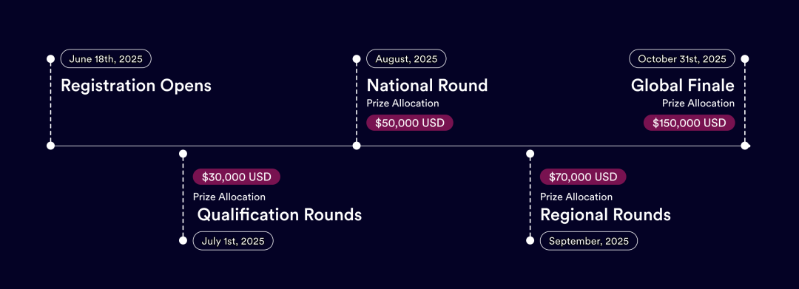
Task: Click the $150,000 USD prize badge
Action: [x=689, y=123]
